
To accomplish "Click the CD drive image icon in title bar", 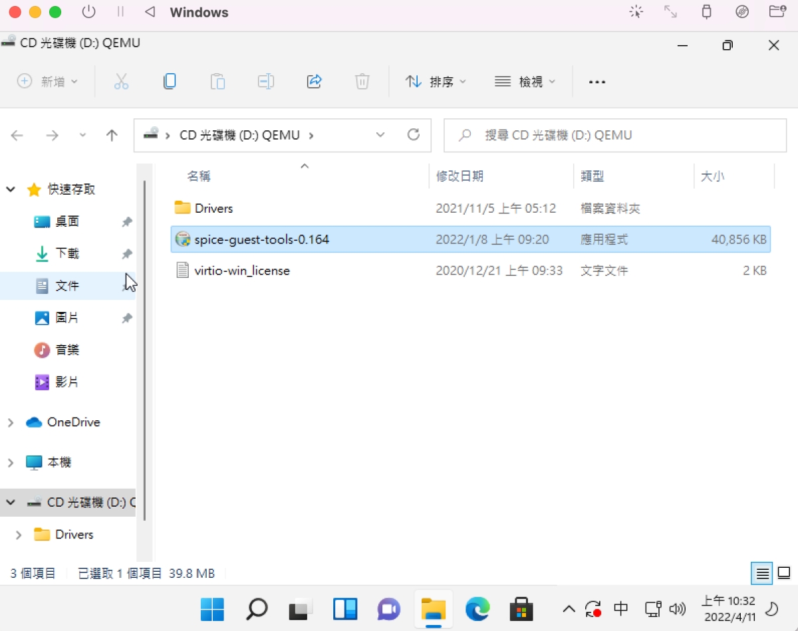I will coord(742,12).
